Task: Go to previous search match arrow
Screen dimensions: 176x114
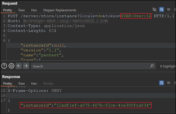Action: pos(19,66)
